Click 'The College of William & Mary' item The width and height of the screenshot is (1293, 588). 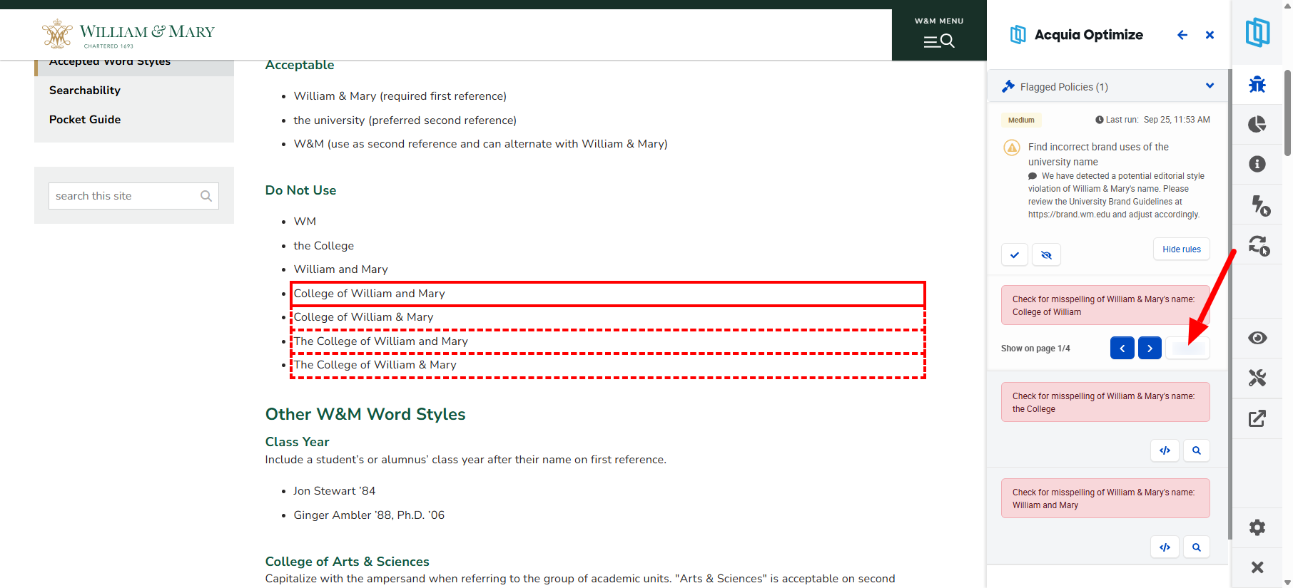[375, 365]
